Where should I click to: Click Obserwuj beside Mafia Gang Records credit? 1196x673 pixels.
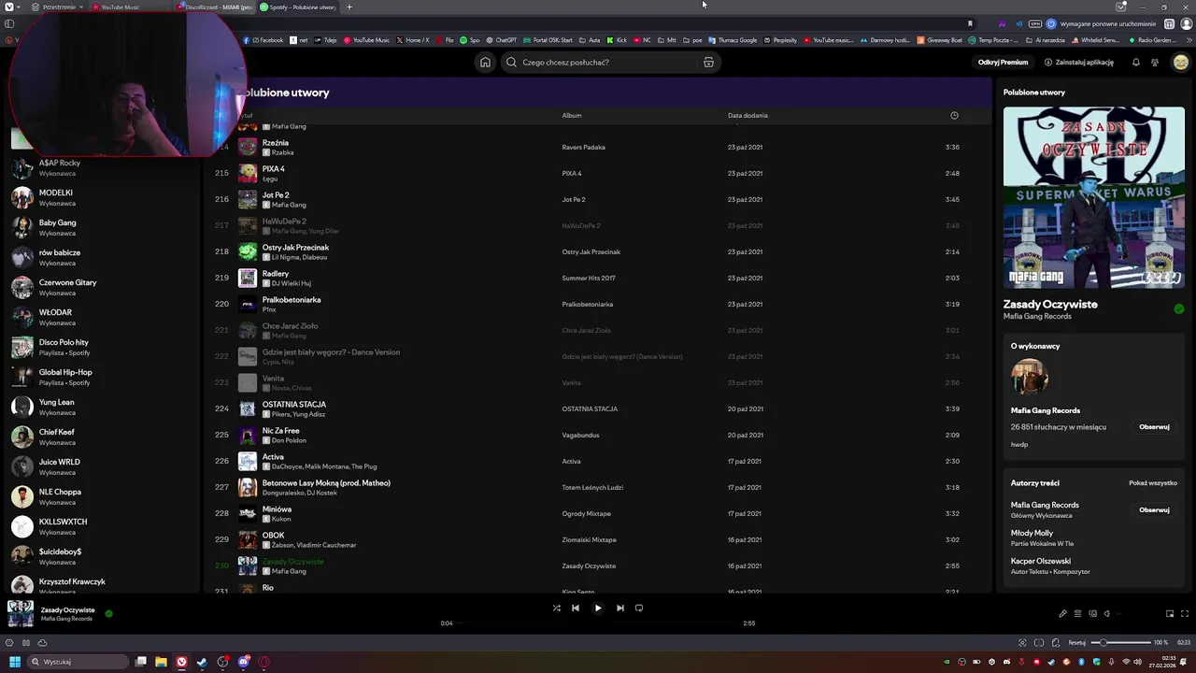(x=1154, y=510)
